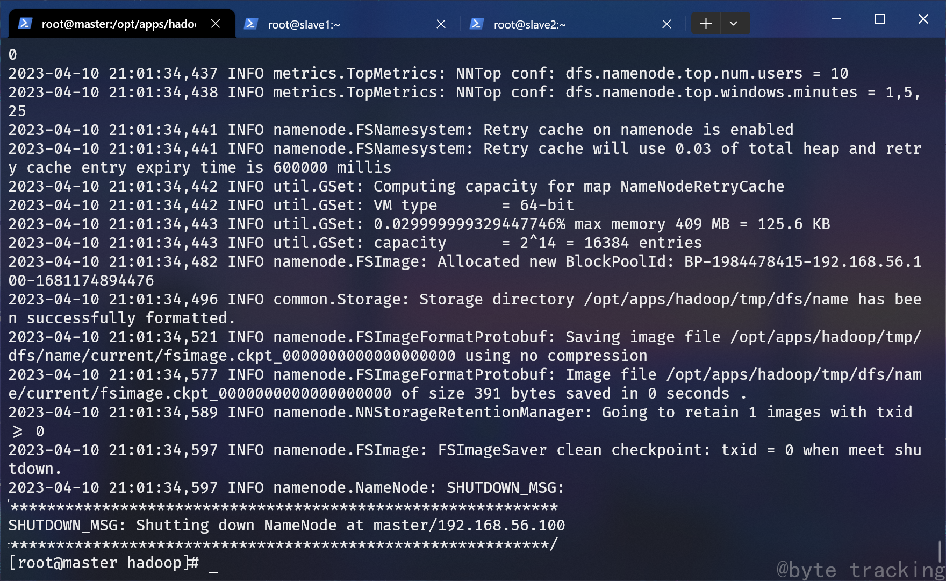
Task: Click the terminal scrollbar thumb
Action: click(x=940, y=551)
